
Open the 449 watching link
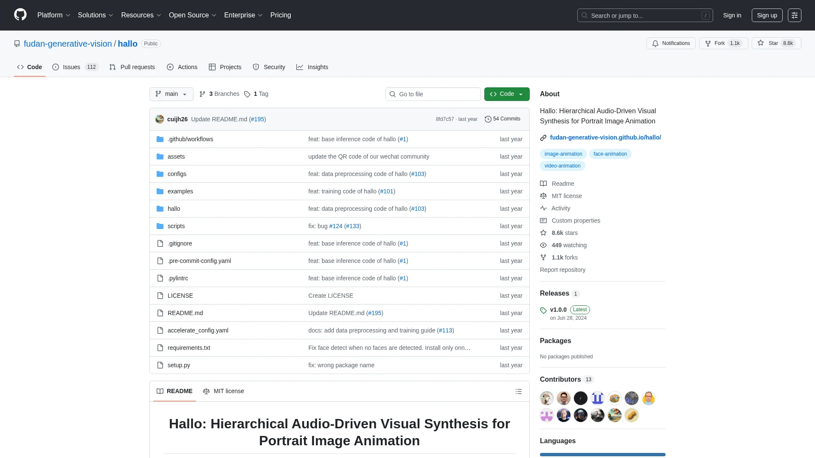(569, 245)
